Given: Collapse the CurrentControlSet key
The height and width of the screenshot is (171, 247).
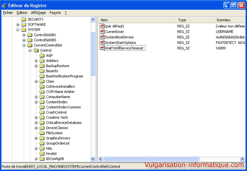Looking at the screenshot, I should click(24, 45).
